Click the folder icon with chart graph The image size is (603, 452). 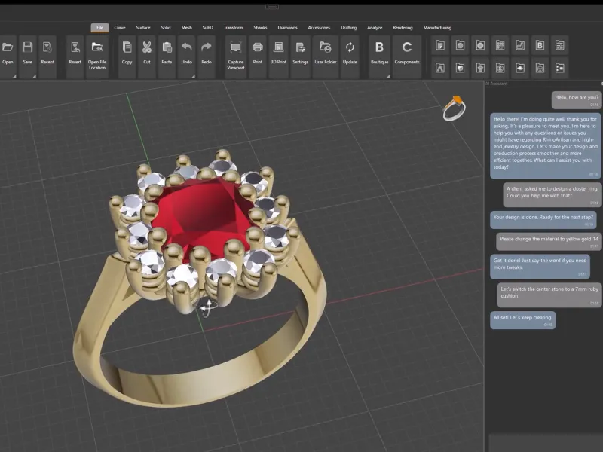pos(520,46)
